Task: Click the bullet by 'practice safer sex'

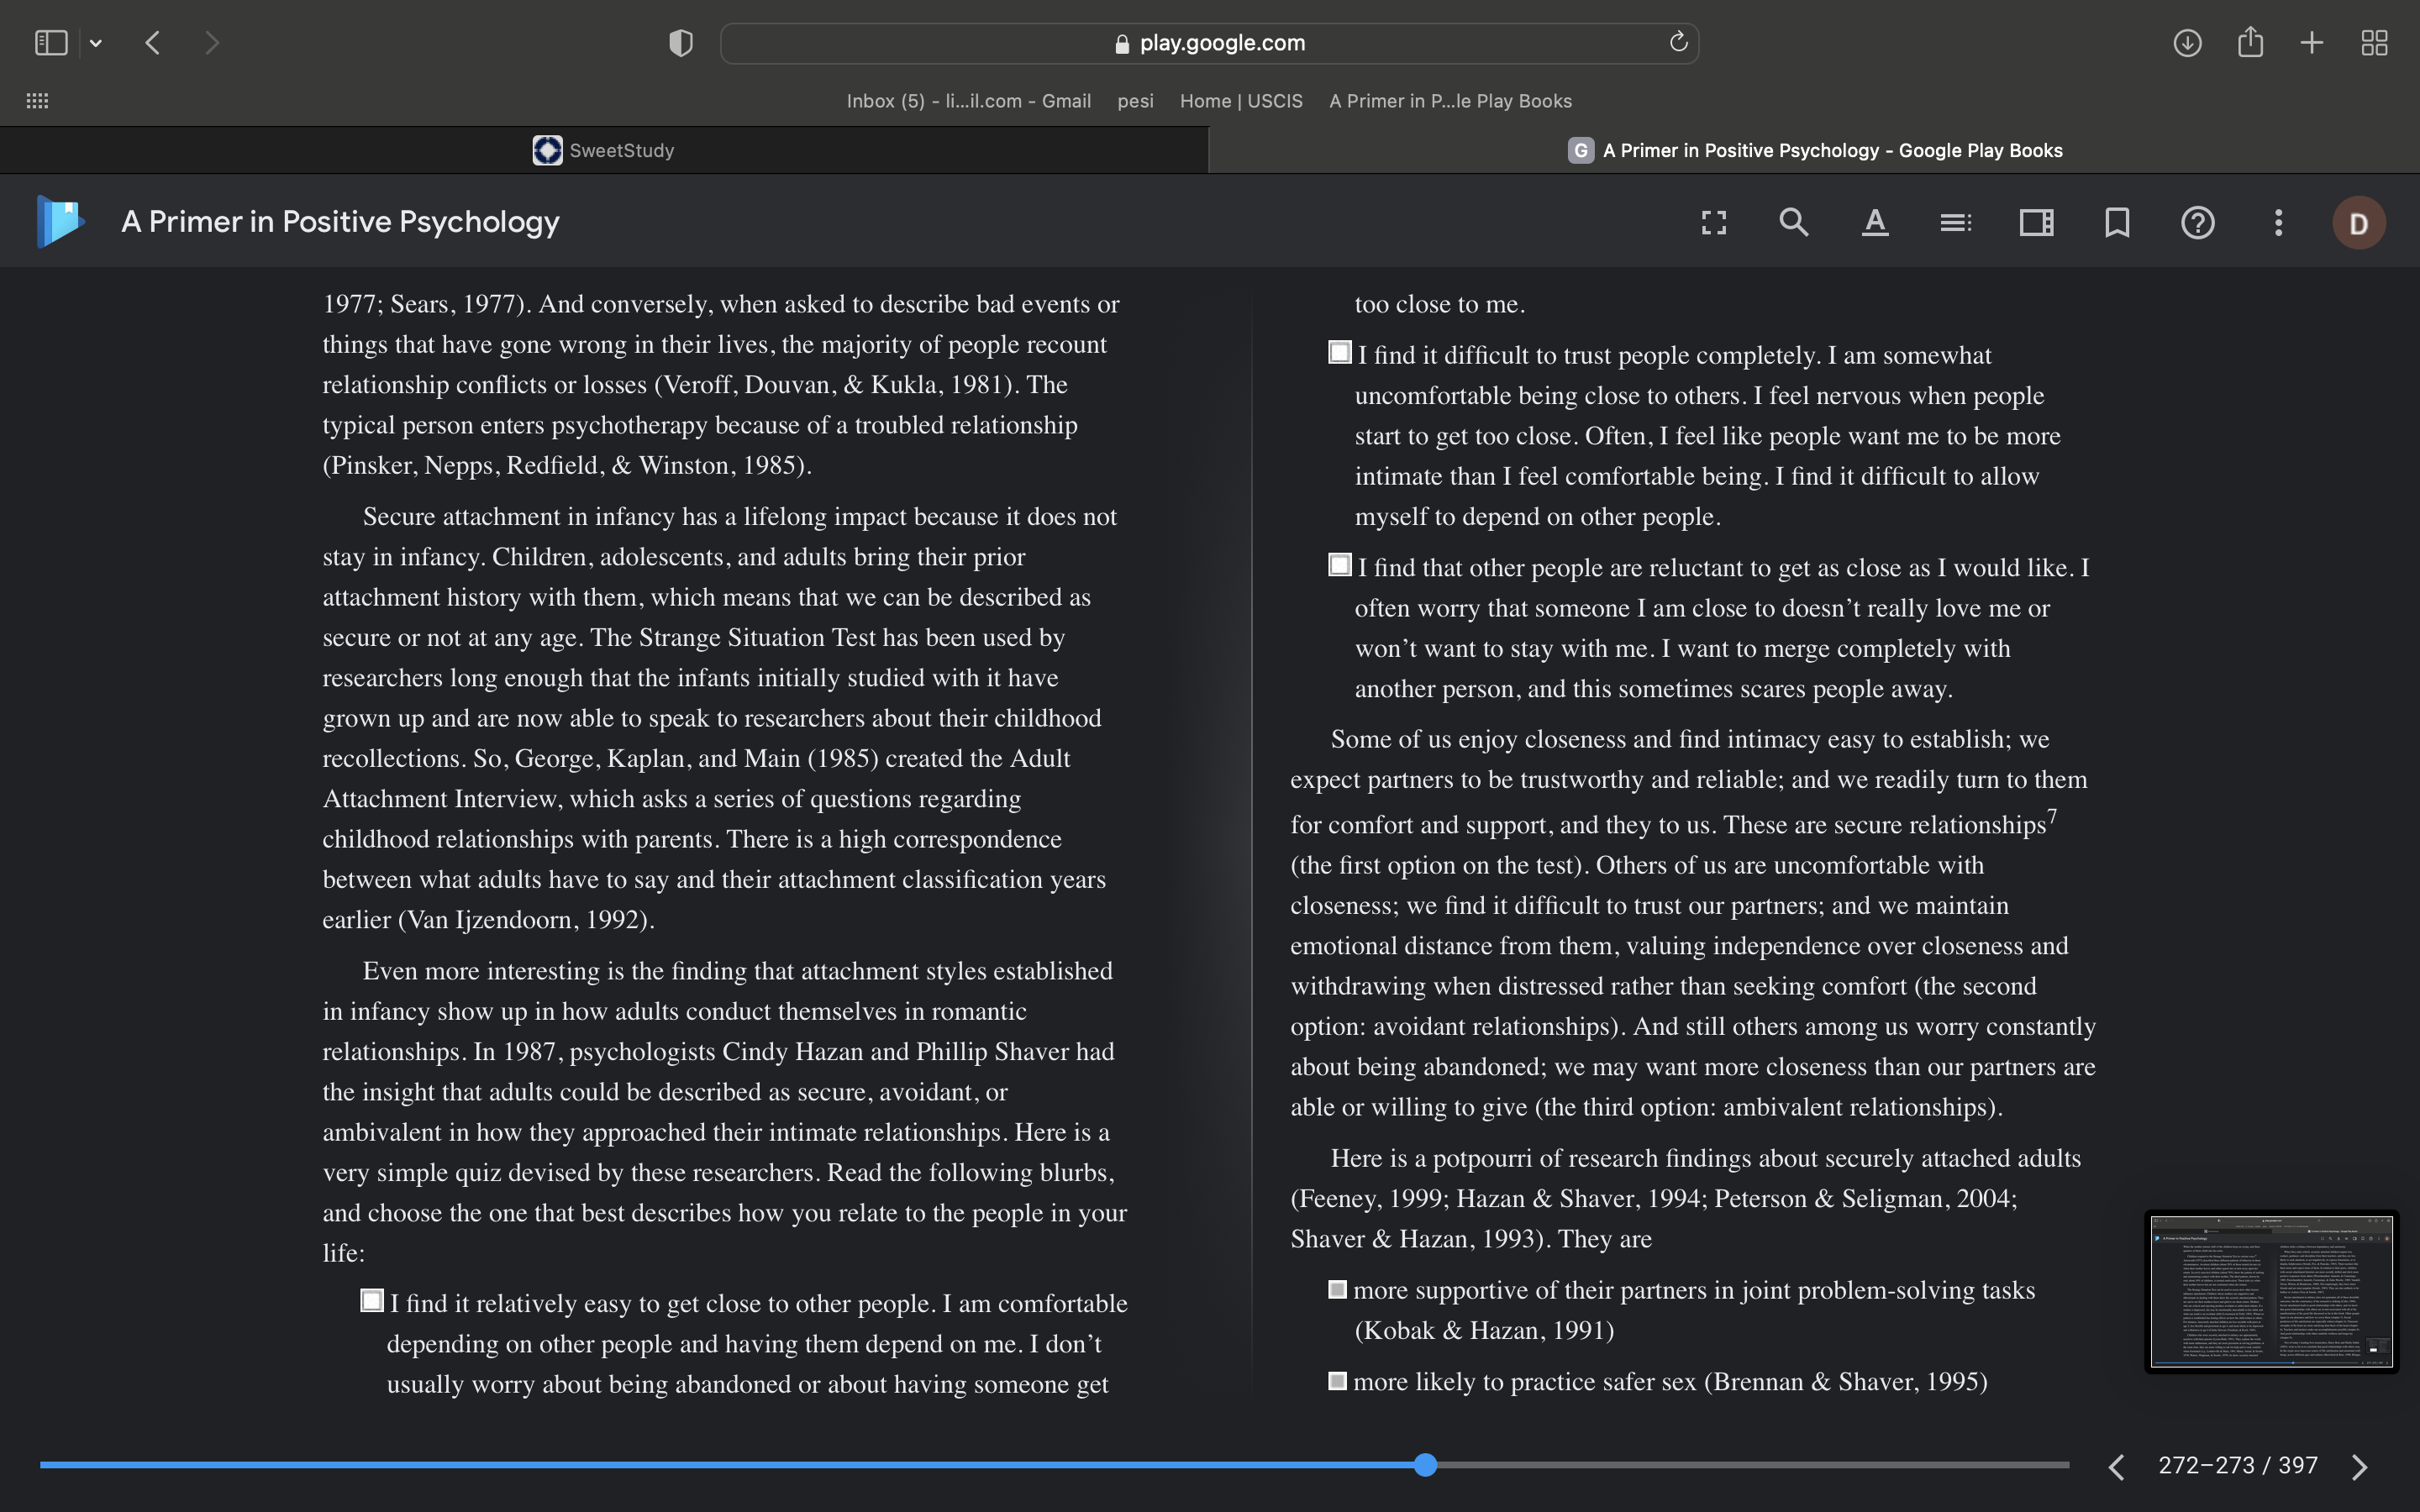Action: 1337,1381
